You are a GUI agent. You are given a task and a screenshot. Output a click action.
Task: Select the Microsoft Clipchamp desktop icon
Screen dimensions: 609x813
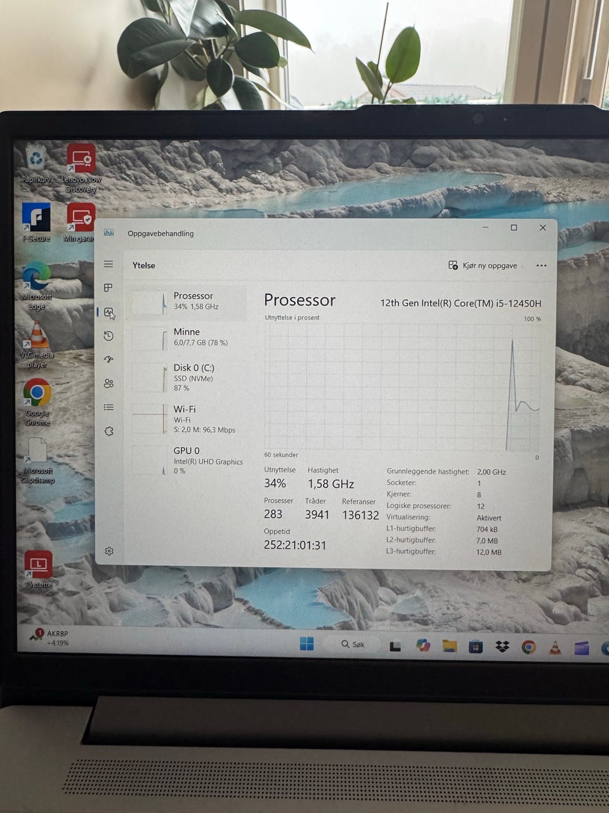coord(37,460)
